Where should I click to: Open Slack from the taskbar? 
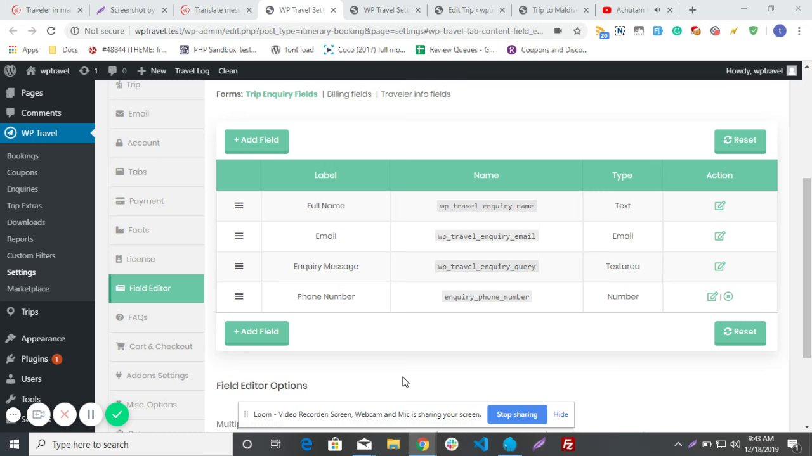(452, 444)
